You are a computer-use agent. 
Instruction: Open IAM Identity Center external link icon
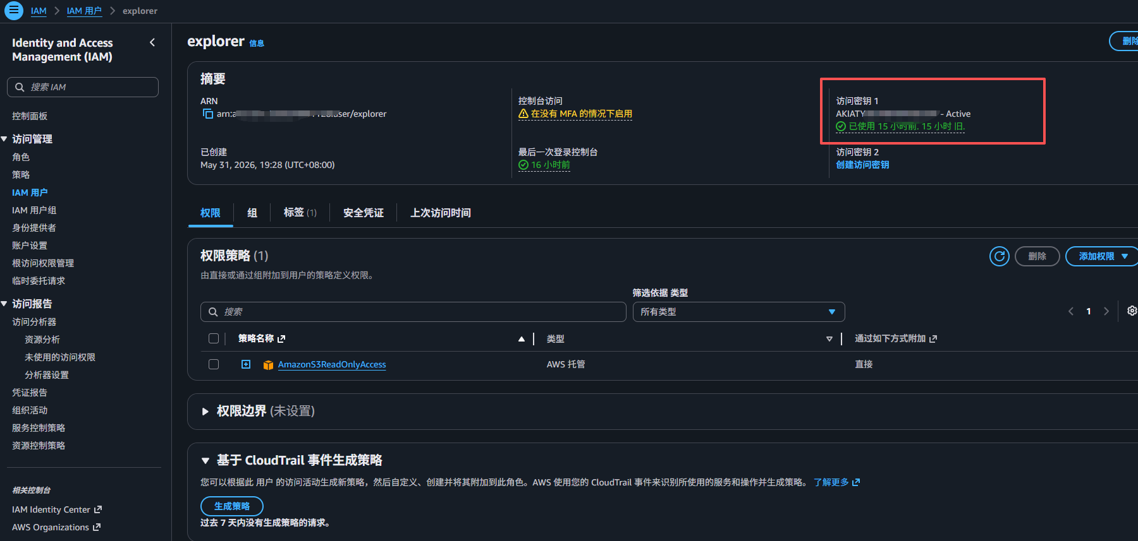[x=98, y=509]
